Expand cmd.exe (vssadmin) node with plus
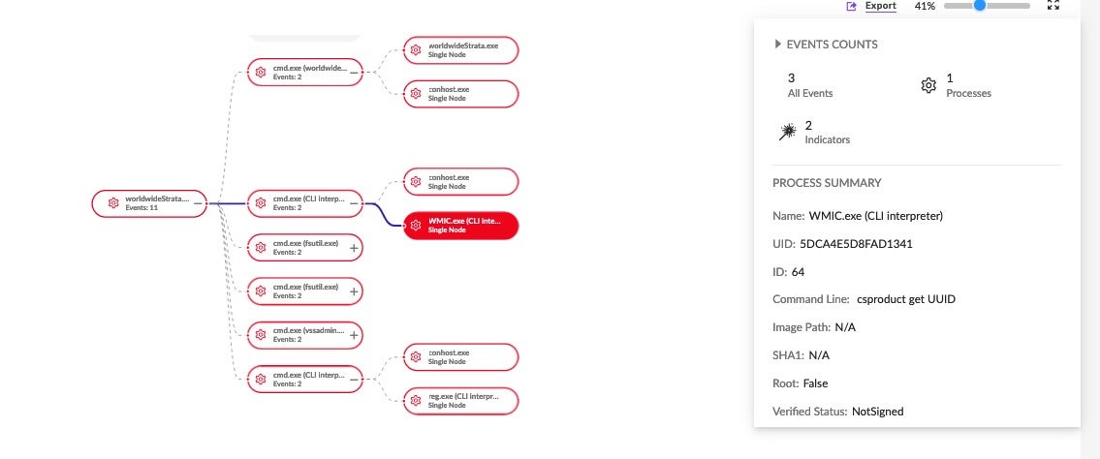The width and height of the screenshot is (1100, 459). point(355,335)
